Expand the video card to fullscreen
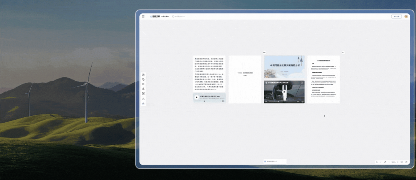 [302, 83]
